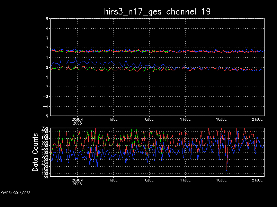The width and height of the screenshot is (277, 207).
Task: Click the y-axis value -5 on upper chart
Action: (x=46, y=116)
